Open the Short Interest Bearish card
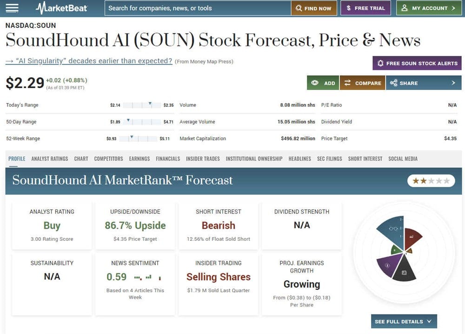The height and width of the screenshot is (334, 465). (219, 226)
